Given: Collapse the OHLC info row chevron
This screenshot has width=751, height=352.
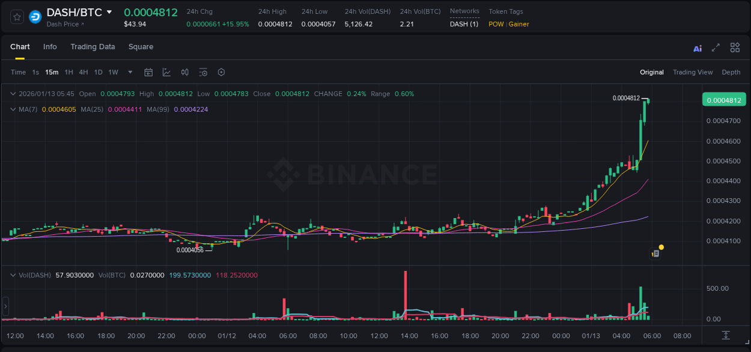Looking at the screenshot, I should (x=13, y=94).
